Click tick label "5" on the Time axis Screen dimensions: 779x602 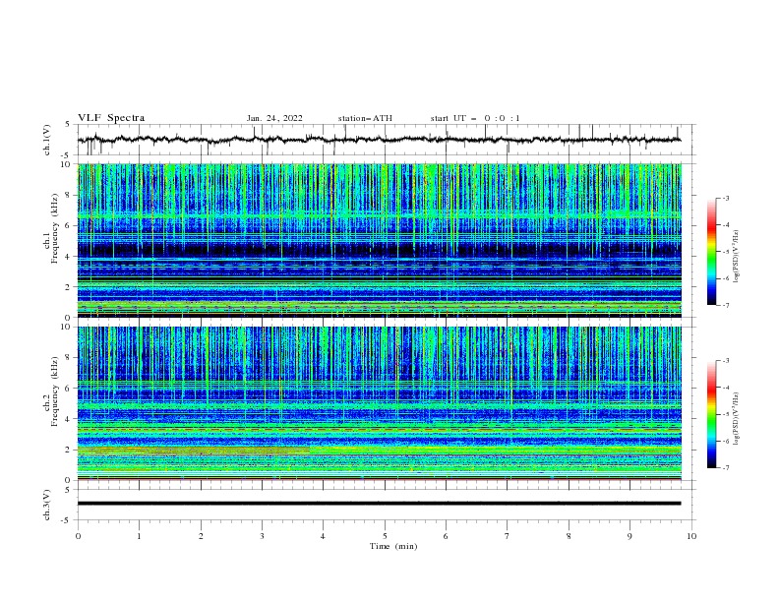[385, 536]
